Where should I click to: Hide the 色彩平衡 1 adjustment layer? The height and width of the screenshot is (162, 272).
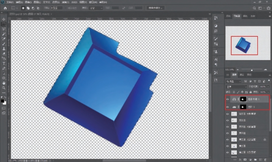pos(228,99)
